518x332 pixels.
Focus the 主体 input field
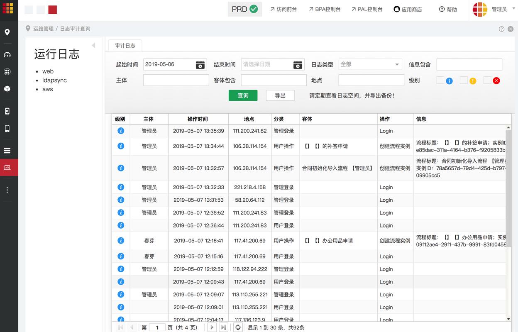[176, 80]
